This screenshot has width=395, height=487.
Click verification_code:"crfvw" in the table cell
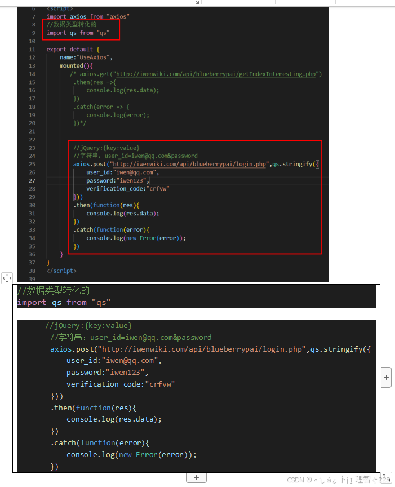pos(121,384)
